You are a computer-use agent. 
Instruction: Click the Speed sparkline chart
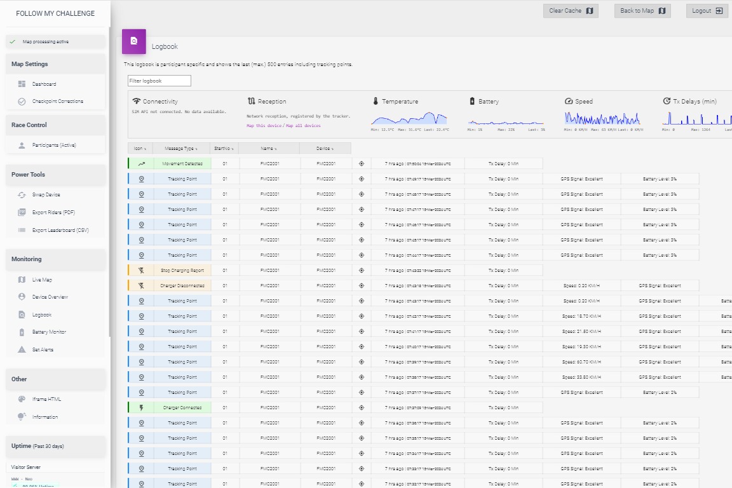[602, 118]
